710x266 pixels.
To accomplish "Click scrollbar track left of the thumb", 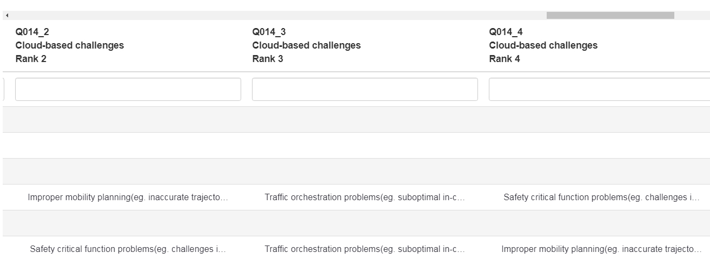I will [270, 16].
